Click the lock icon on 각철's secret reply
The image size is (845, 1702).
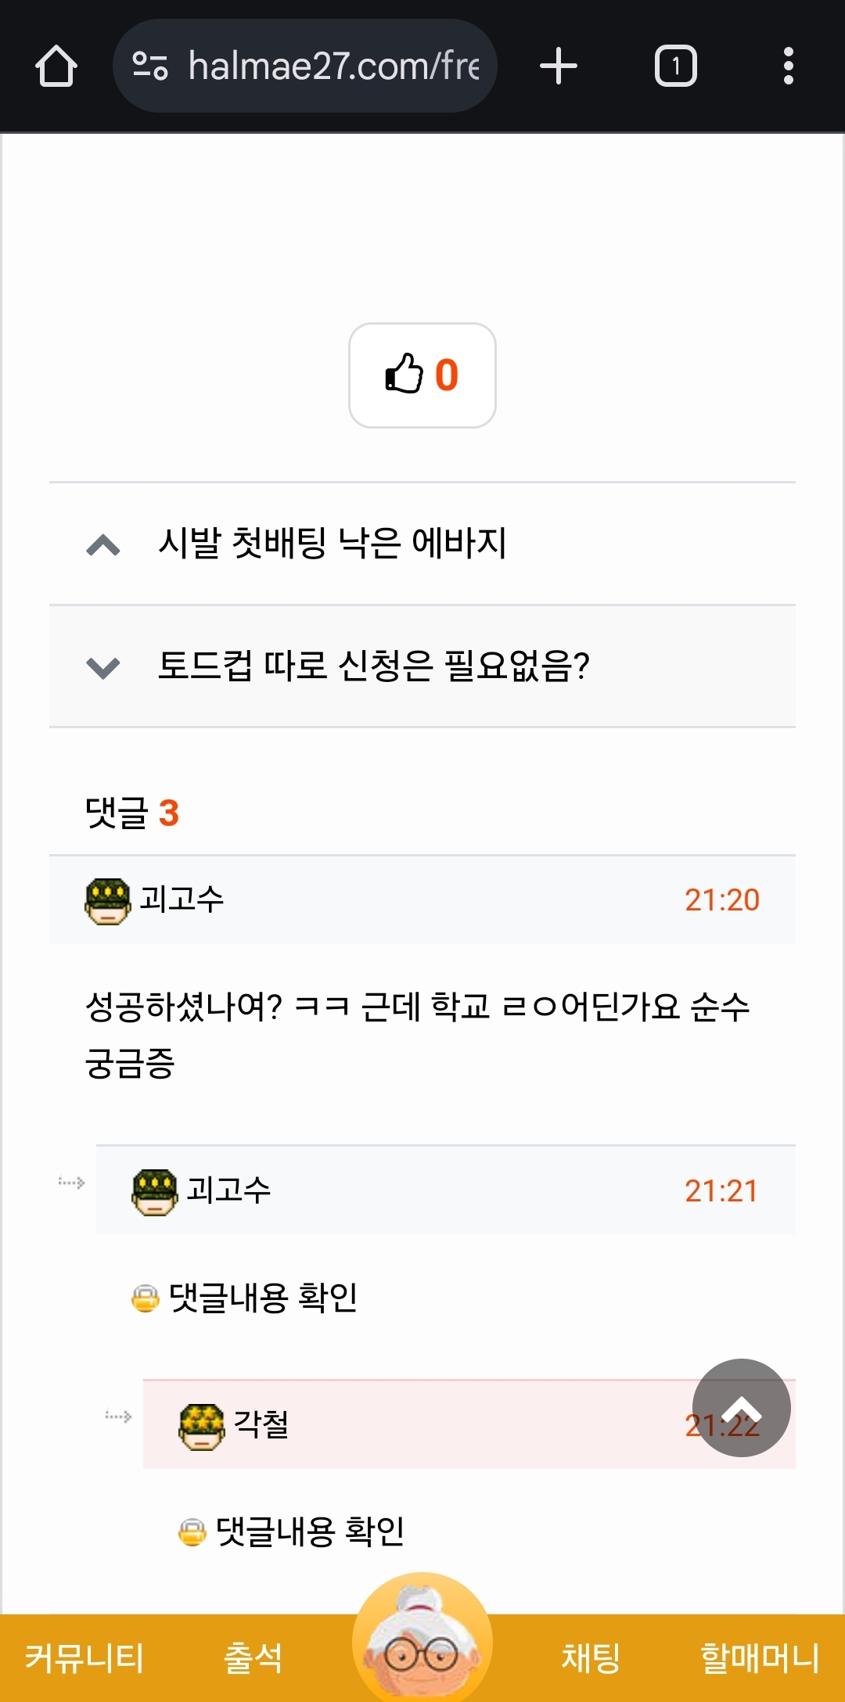click(192, 1532)
